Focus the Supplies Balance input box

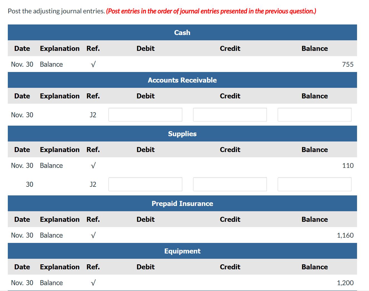(314, 184)
